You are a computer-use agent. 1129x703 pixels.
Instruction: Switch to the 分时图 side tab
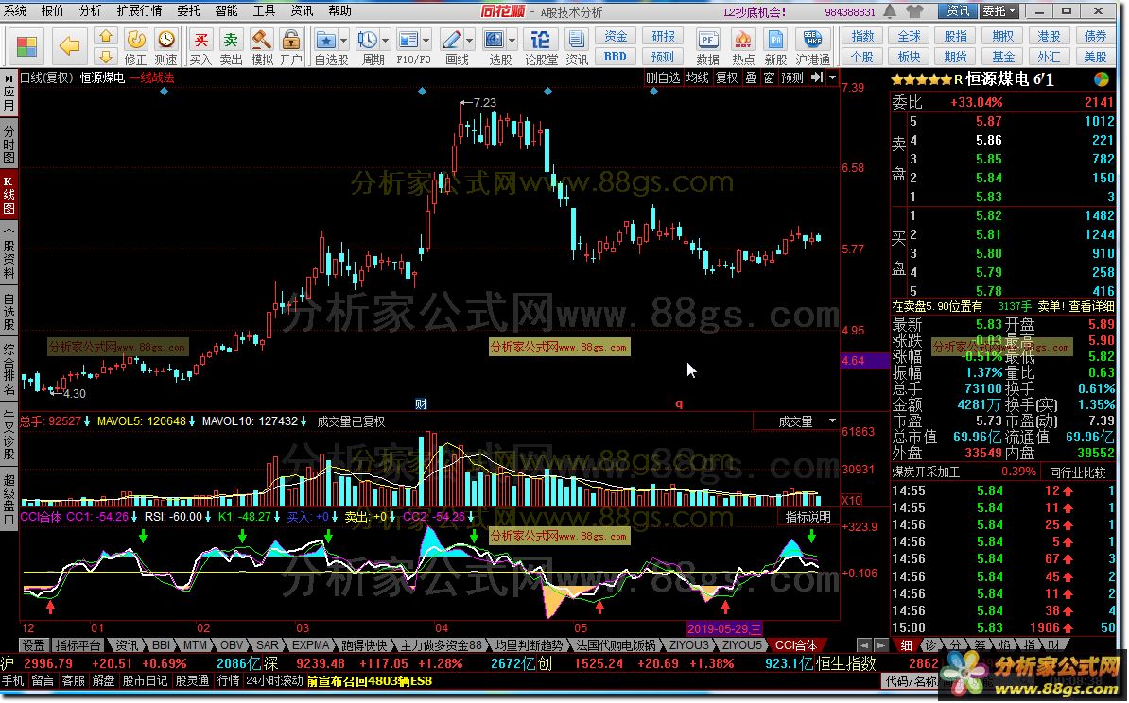9,145
